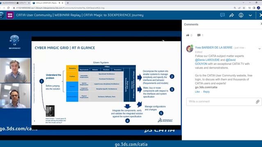Click the paperclip attachment icon
262x147 pixels.
tap(257, 102)
